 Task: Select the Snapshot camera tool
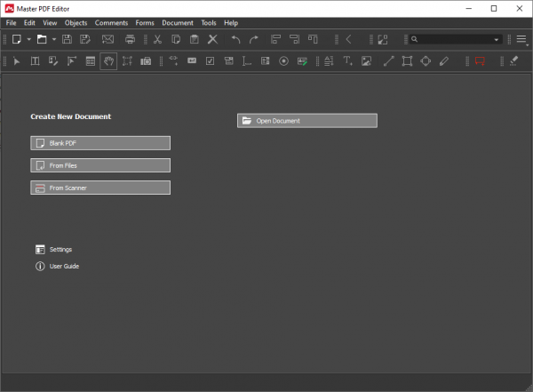tap(146, 61)
